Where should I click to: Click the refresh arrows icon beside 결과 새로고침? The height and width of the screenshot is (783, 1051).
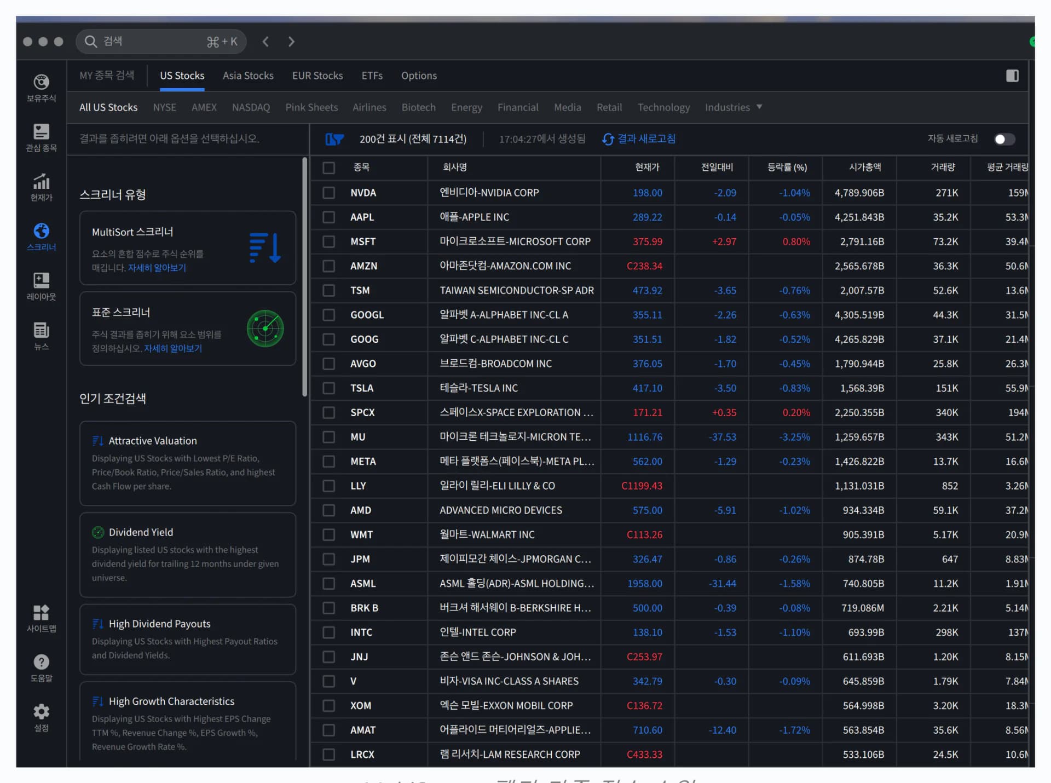(x=608, y=139)
